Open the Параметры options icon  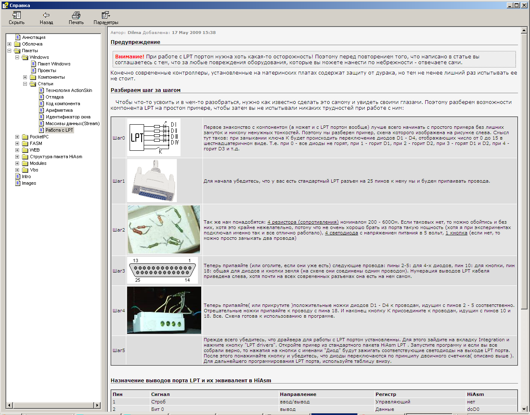[x=106, y=15]
